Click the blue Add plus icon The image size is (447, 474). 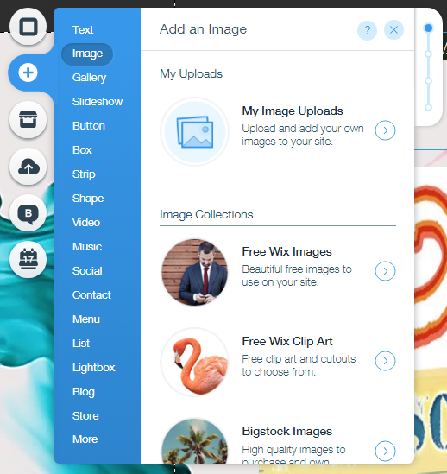tap(28, 73)
